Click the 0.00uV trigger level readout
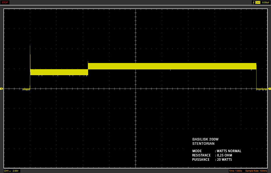This screenshot has width=271, height=173. (266, 2)
